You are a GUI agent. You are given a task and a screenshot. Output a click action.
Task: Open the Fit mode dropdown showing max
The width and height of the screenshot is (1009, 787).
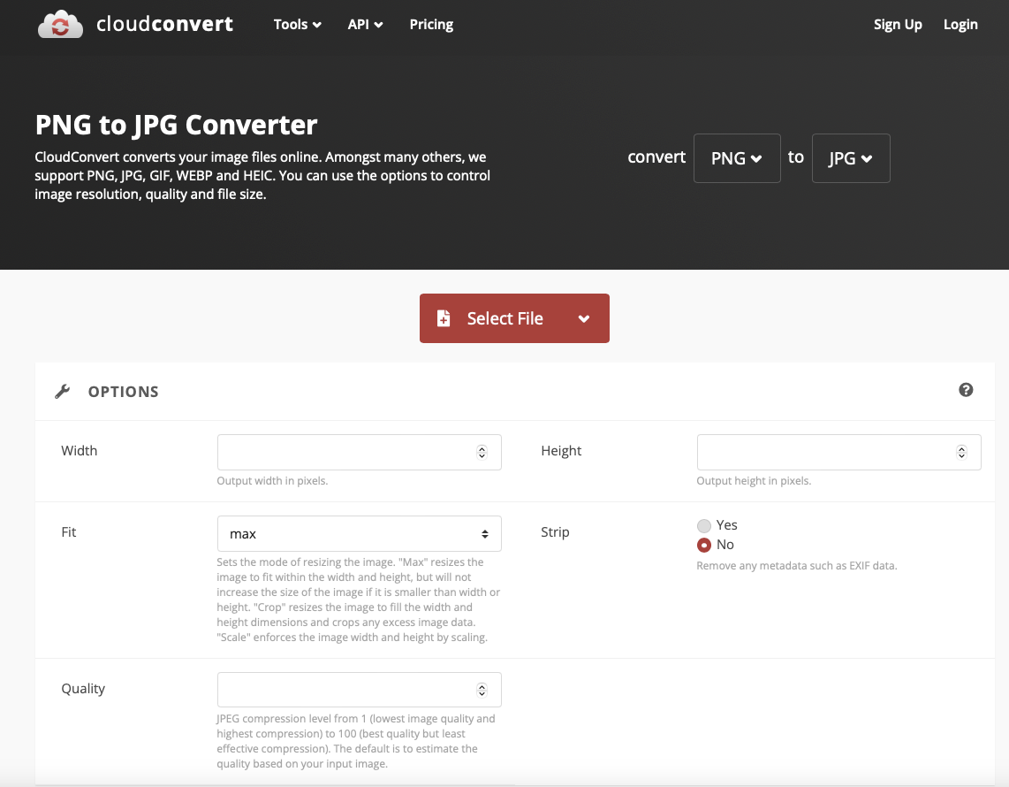[359, 533]
